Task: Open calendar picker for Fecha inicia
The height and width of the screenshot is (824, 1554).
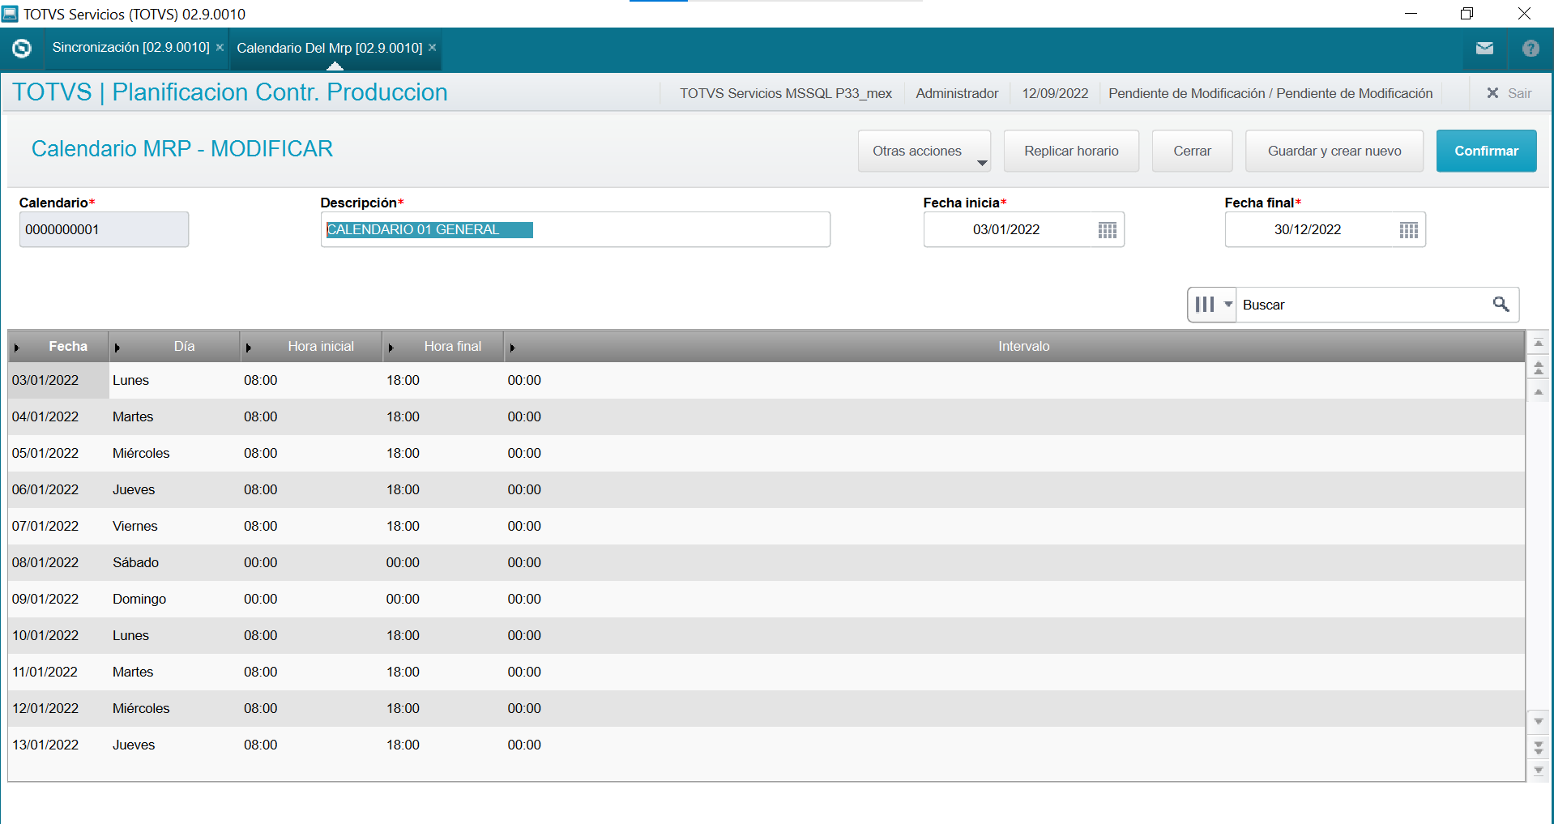Action: tap(1107, 230)
